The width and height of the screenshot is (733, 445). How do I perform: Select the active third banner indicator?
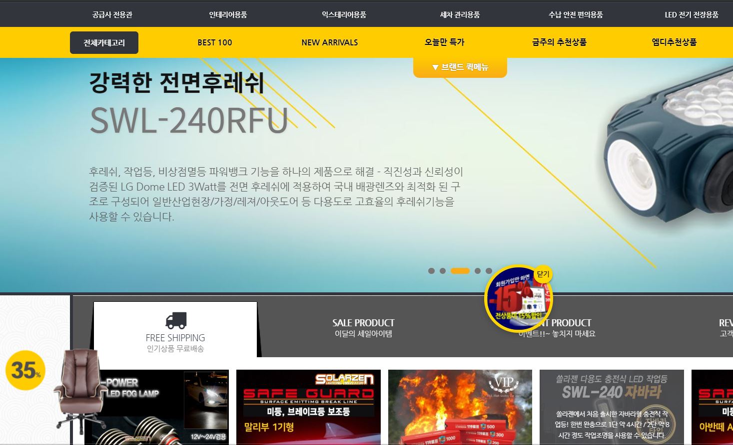tap(460, 271)
